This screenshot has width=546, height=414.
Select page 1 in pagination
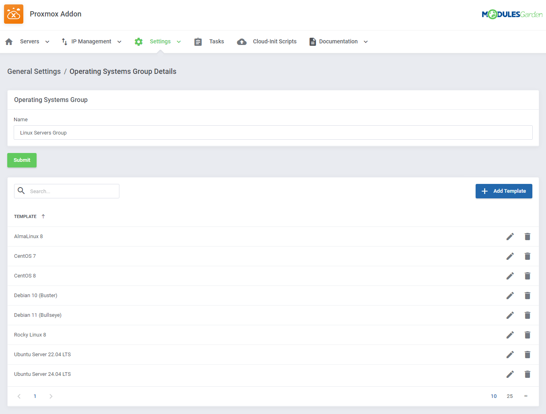(35, 396)
